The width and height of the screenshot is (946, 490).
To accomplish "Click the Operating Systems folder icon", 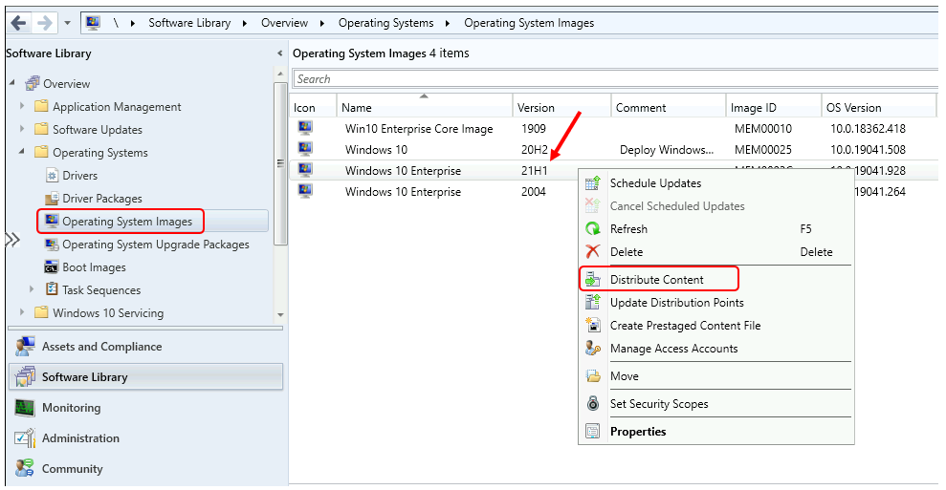I will tap(41, 152).
